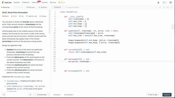This screenshot has width=175, height=98.
Task: Open the Discuss page
Action: (x=53, y=2)
